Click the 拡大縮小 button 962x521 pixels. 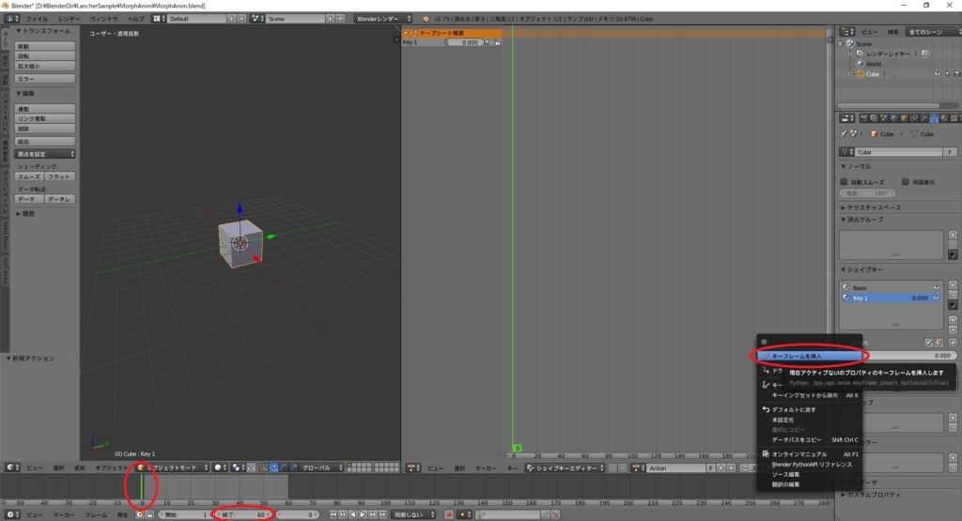tap(45, 66)
